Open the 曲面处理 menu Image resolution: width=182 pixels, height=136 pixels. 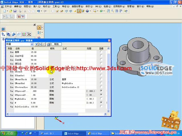78,7
